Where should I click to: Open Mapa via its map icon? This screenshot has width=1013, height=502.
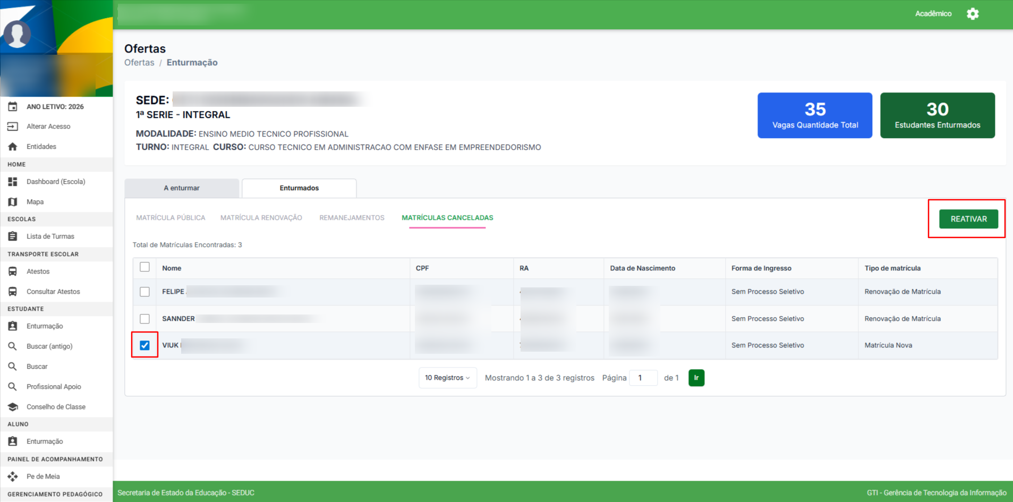click(x=13, y=202)
